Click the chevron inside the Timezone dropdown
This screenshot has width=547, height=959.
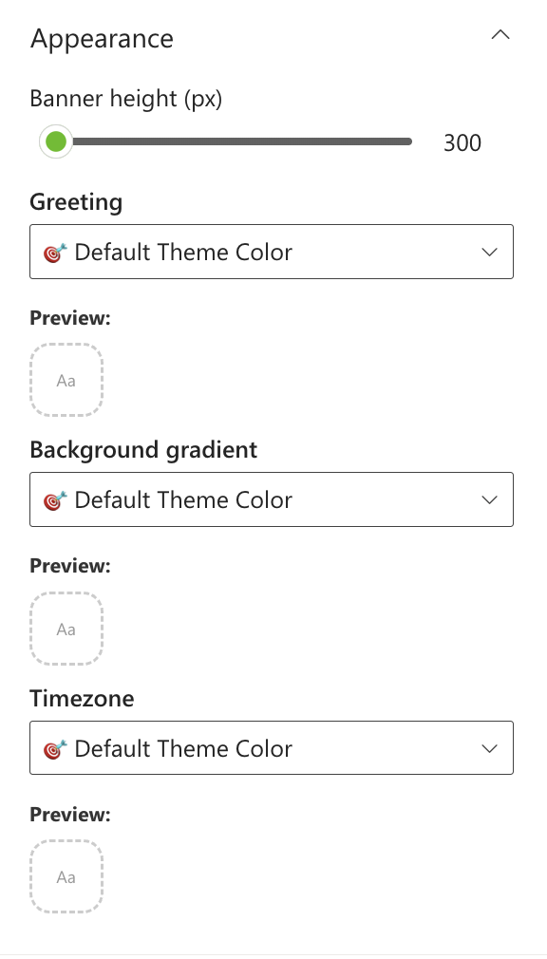pyautogui.click(x=489, y=747)
